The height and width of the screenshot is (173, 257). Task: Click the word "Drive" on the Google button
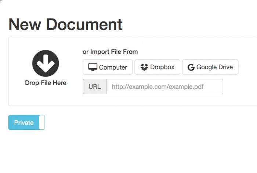225,67
